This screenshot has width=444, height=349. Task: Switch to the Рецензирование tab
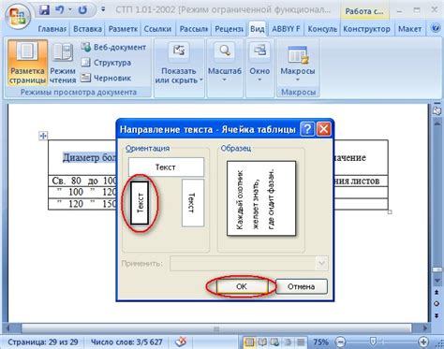(x=229, y=29)
